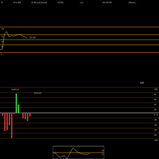The image size is (159, 159).
Task: Click the RSI line peak point
Action: tap(7, 31)
